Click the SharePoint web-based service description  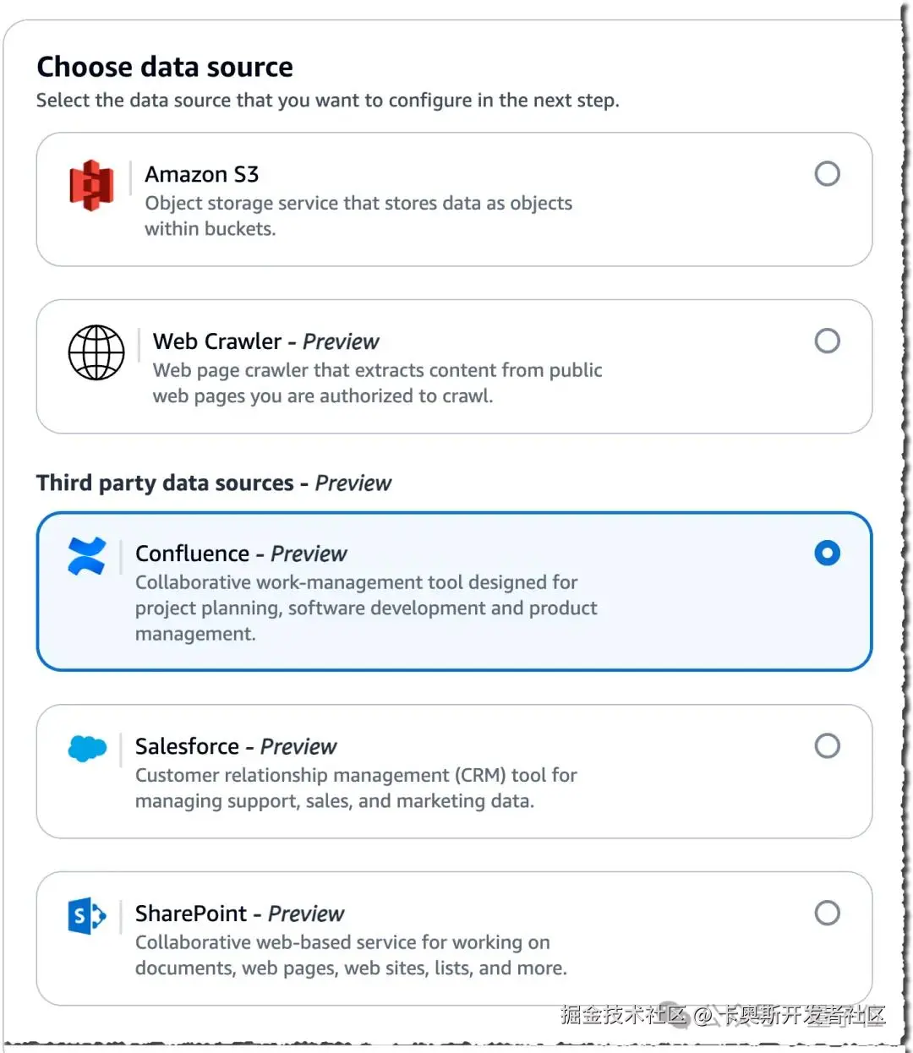(x=350, y=955)
